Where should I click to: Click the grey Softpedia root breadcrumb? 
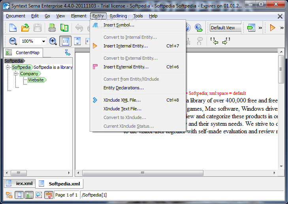[15, 61]
